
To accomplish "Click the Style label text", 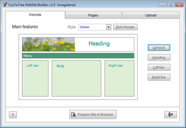I will 71,27.
